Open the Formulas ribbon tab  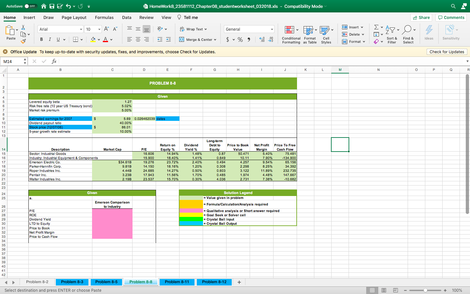(x=104, y=17)
